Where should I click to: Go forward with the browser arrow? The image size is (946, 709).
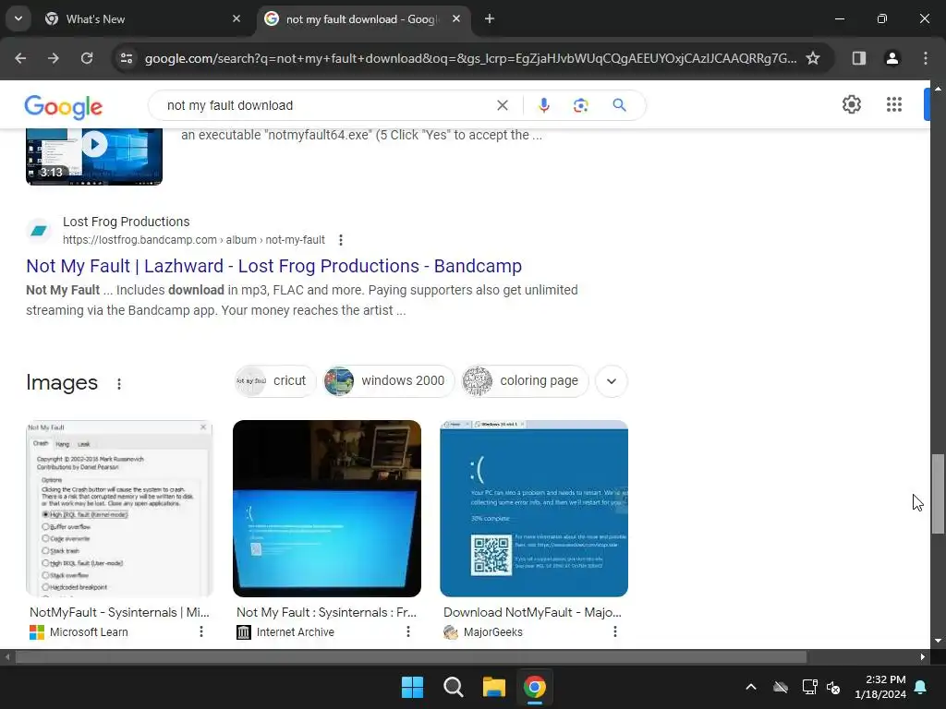coord(54,58)
